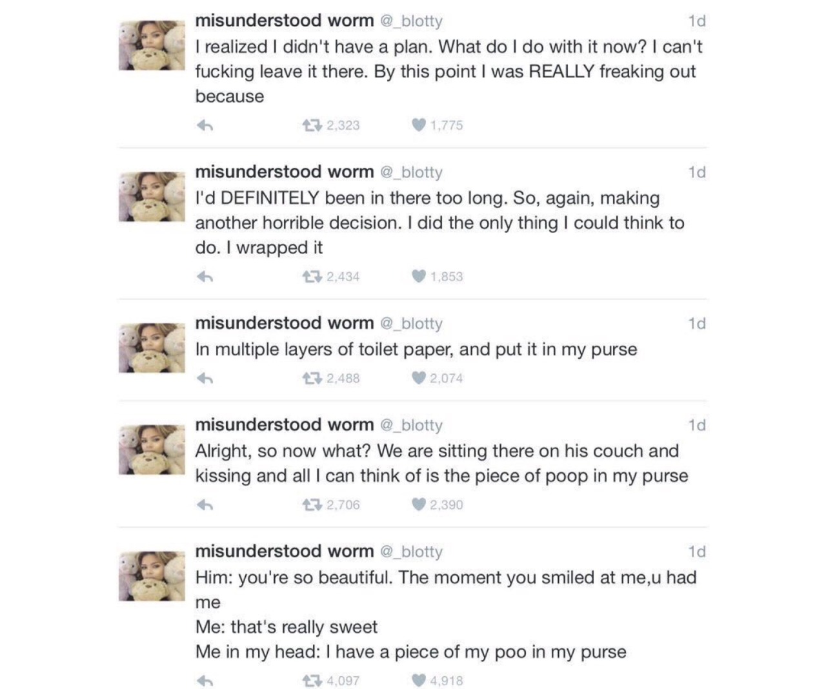Open the avatar next to the toilet paper tweet
Image resolution: width=826 pixels, height=689 pixels.
coord(152,348)
